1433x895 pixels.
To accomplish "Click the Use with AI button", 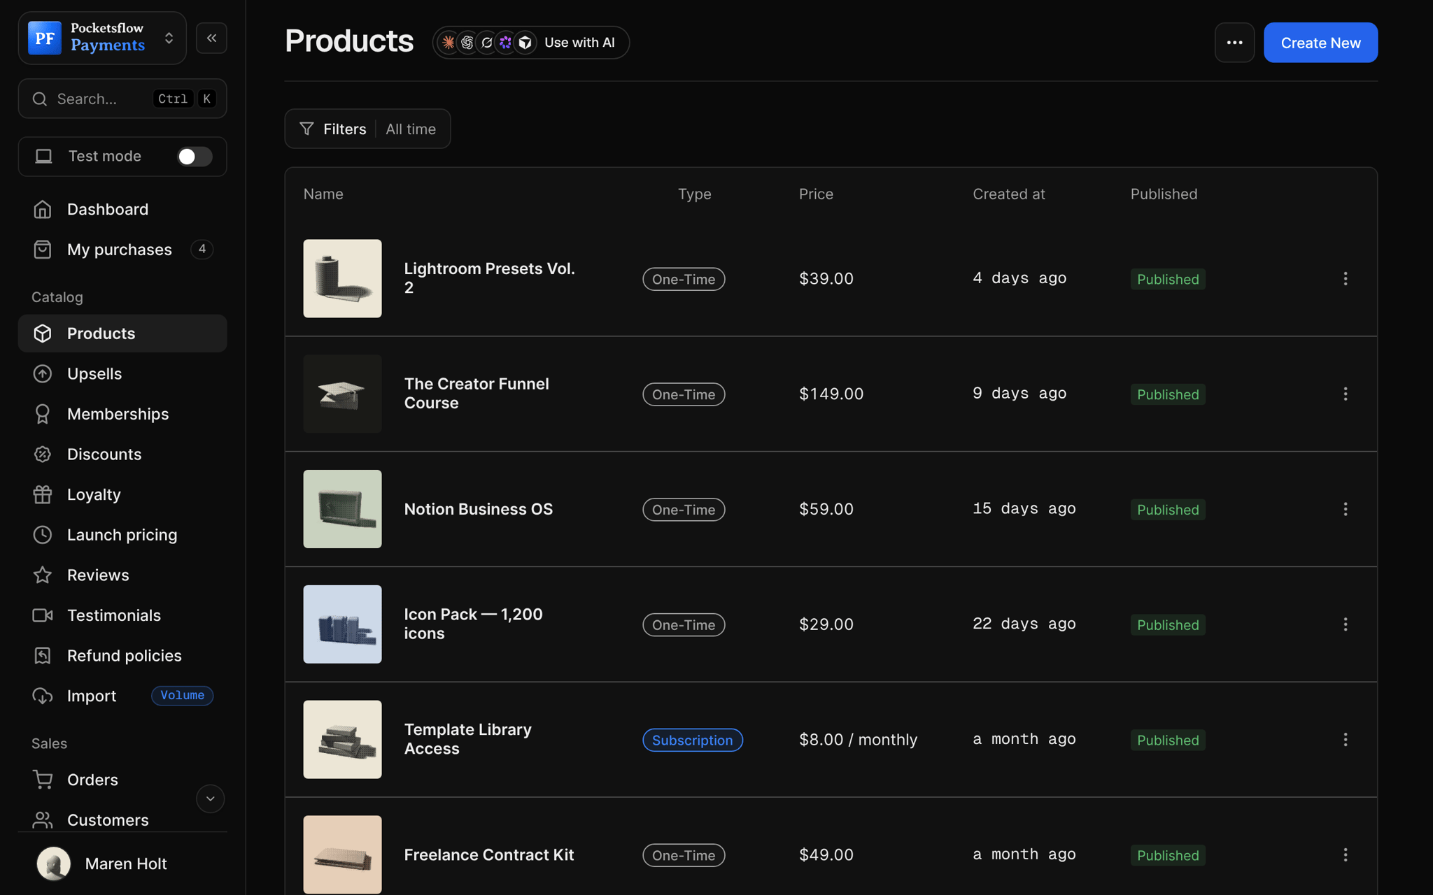I will 530,43.
